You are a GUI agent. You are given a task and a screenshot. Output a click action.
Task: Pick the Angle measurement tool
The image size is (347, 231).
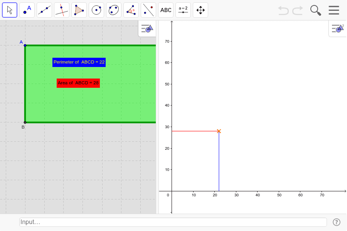131,10
